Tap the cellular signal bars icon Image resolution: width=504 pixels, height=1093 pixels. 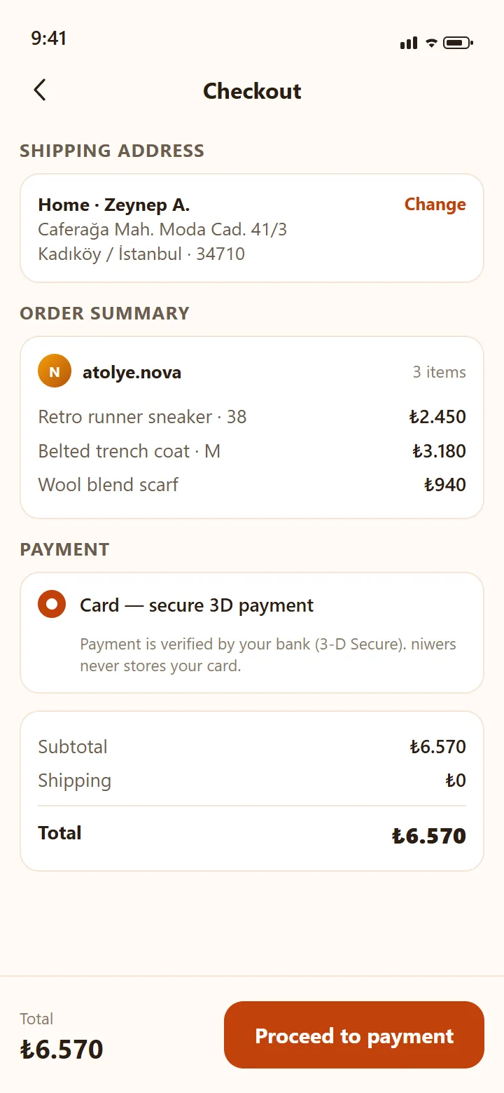tap(409, 43)
